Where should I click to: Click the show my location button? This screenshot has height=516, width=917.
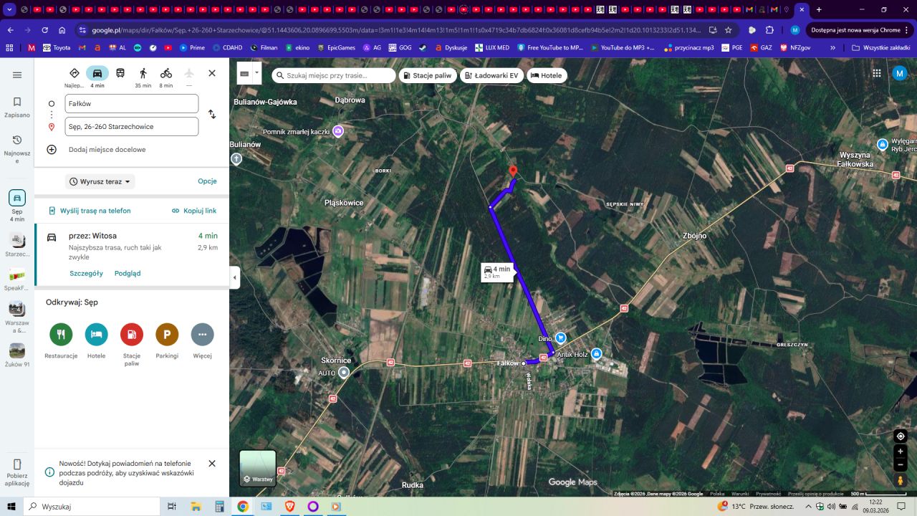click(901, 436)
